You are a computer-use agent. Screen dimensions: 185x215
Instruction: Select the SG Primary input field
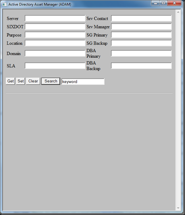pos(141,35)
